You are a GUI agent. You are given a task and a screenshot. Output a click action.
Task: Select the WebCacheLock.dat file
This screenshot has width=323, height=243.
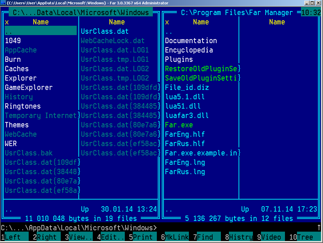pyautogui.click(x=113, y=41)
